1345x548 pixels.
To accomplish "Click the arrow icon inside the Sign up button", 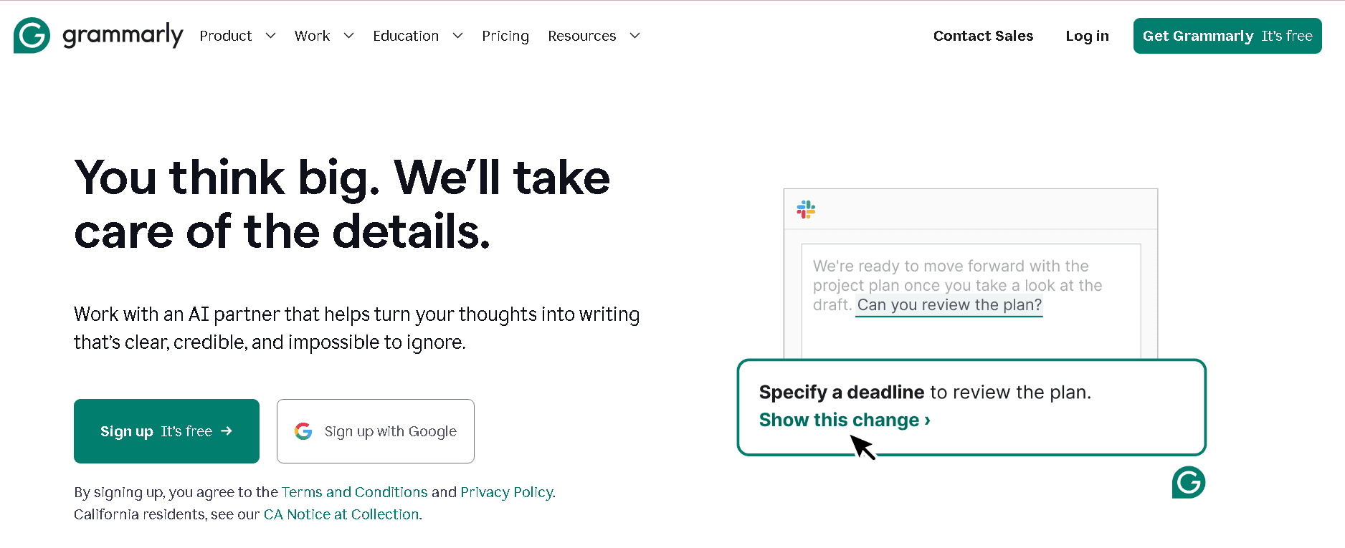I will coord(227,431).
